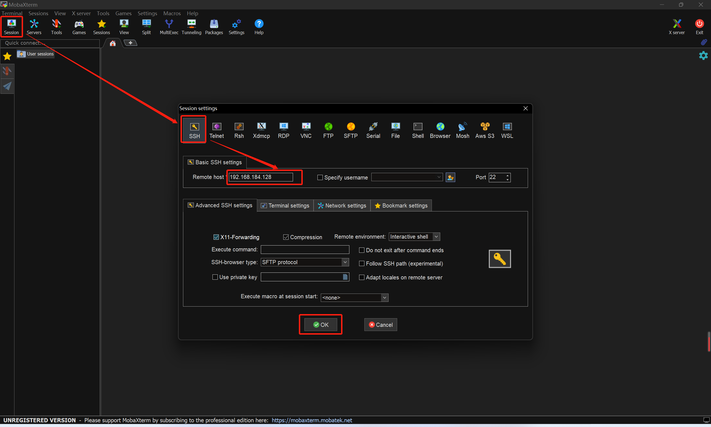Click the OK button

[x=321, y=325]
